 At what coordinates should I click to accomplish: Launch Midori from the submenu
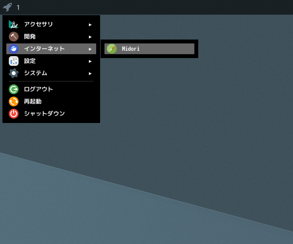pyautogui.click(x=149, y=49)
